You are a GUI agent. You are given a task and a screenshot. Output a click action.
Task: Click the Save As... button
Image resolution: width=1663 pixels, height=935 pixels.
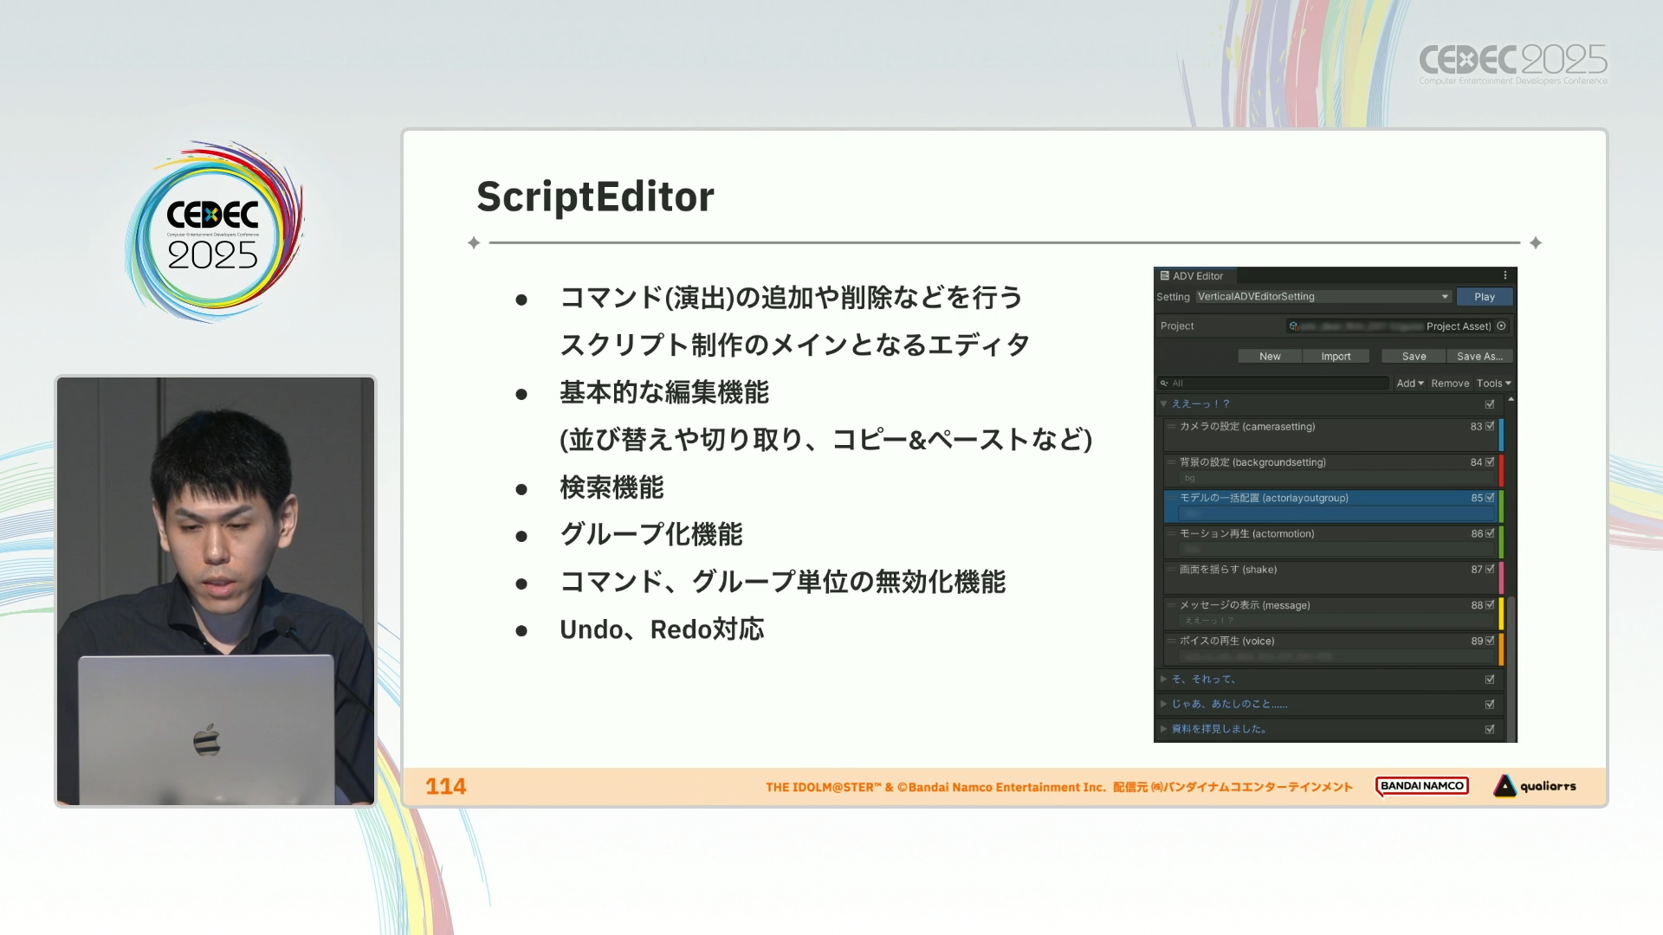pos(1479,357)
